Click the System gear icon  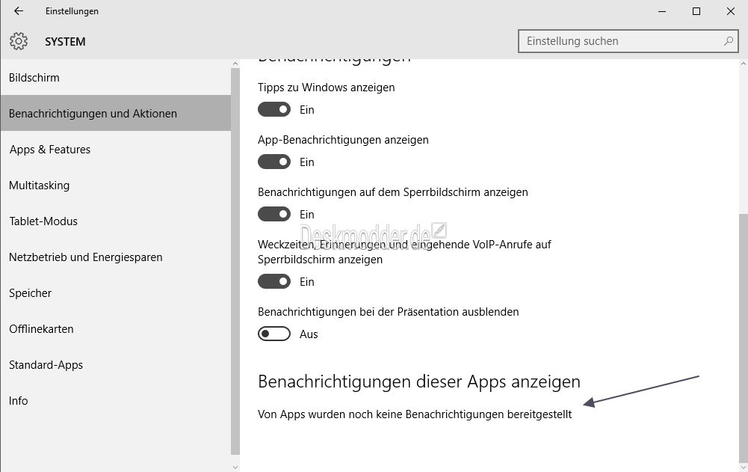19,41
